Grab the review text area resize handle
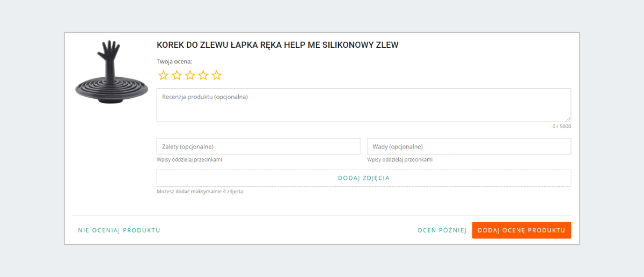Screen dimensions: 644x277 click(568, 119)
